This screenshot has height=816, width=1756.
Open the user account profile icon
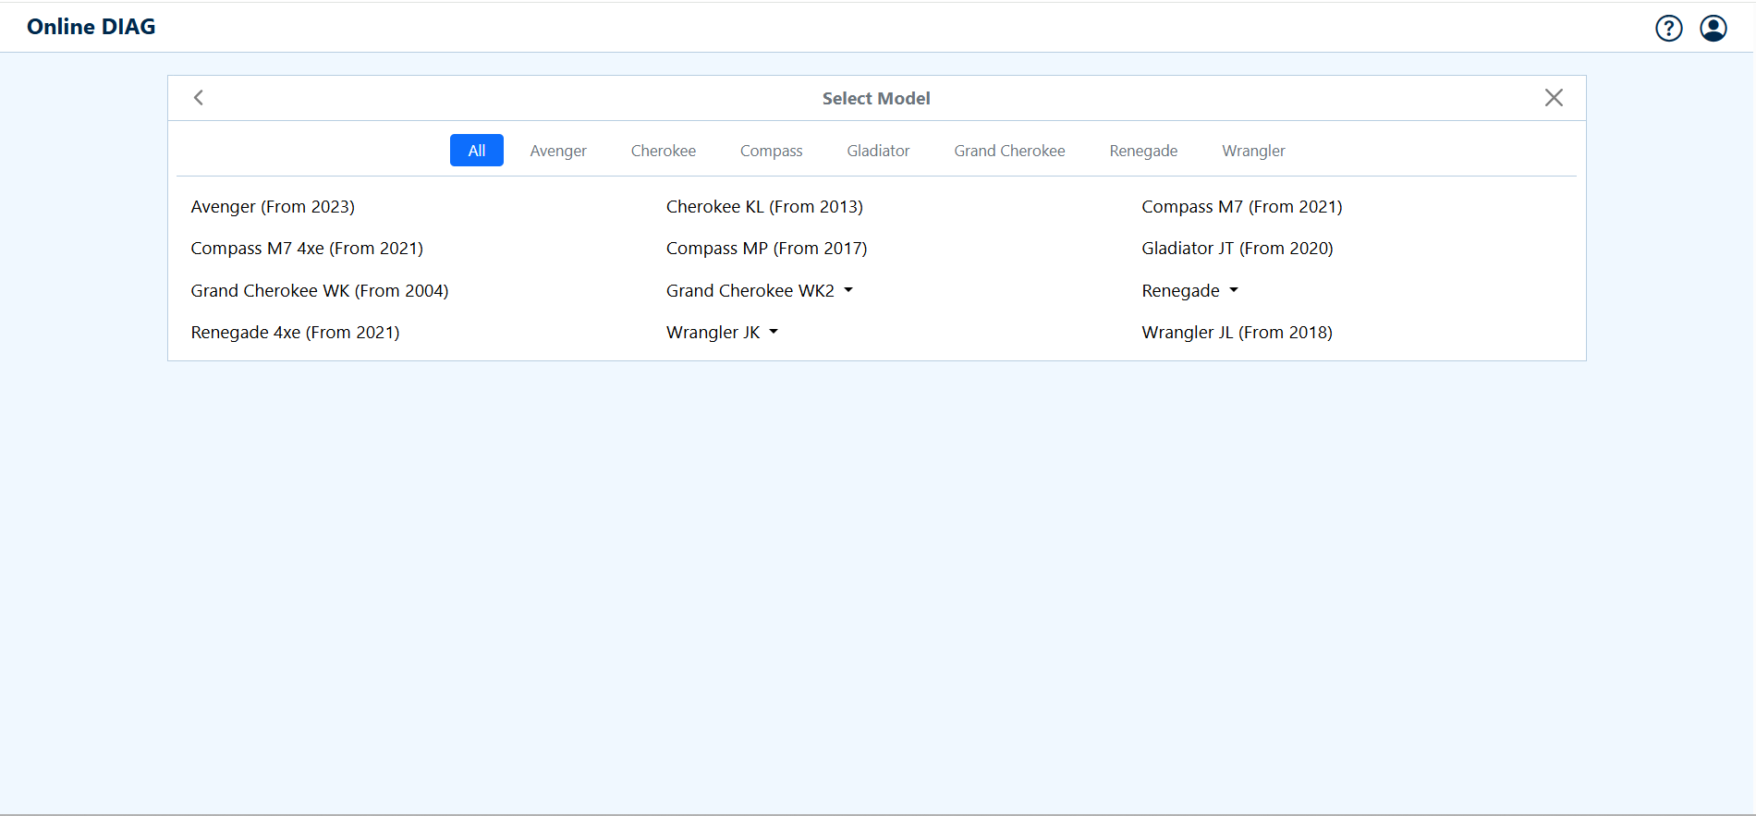coord(1713,29)
